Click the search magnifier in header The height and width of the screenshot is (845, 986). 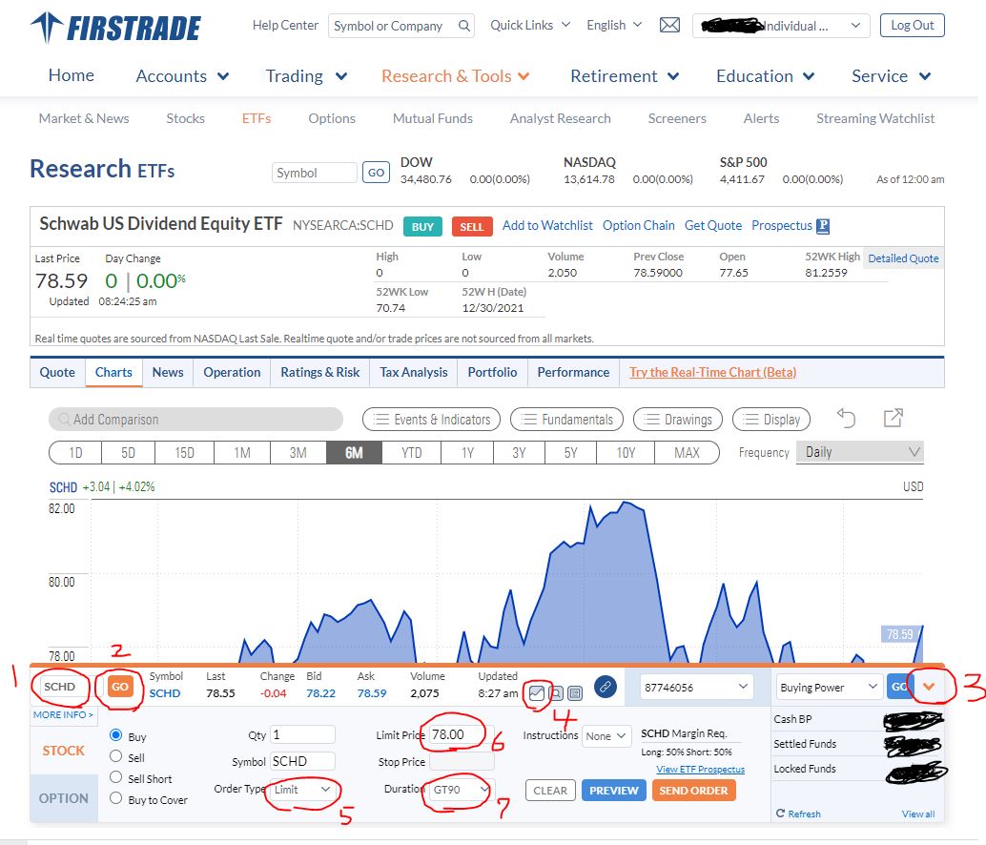[464, 26]
